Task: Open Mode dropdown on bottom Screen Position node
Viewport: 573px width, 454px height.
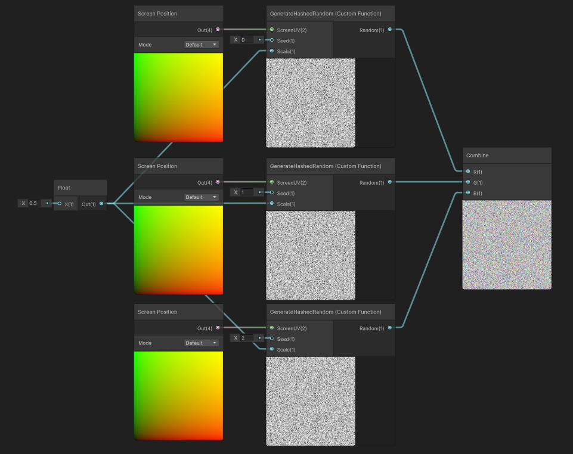Action: (201, 343)
